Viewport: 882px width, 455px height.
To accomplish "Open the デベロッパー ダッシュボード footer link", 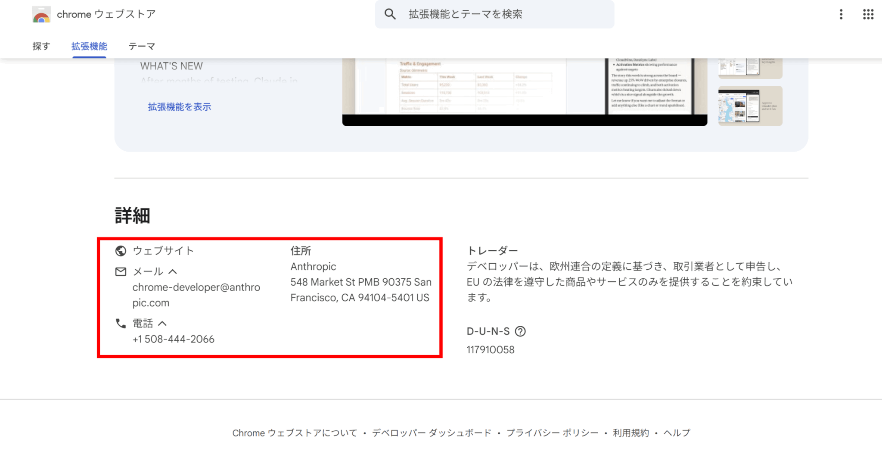I will tap(432, 433).
